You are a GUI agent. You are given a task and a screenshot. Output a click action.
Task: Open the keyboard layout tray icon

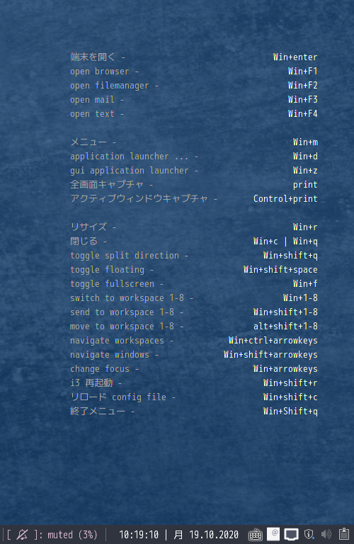click(256, 535)
